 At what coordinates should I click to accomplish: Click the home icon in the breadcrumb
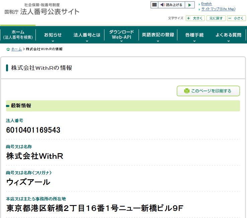tap(8, 49)
